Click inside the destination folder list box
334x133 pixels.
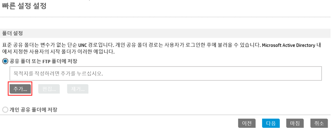click(x=166, y=73)
